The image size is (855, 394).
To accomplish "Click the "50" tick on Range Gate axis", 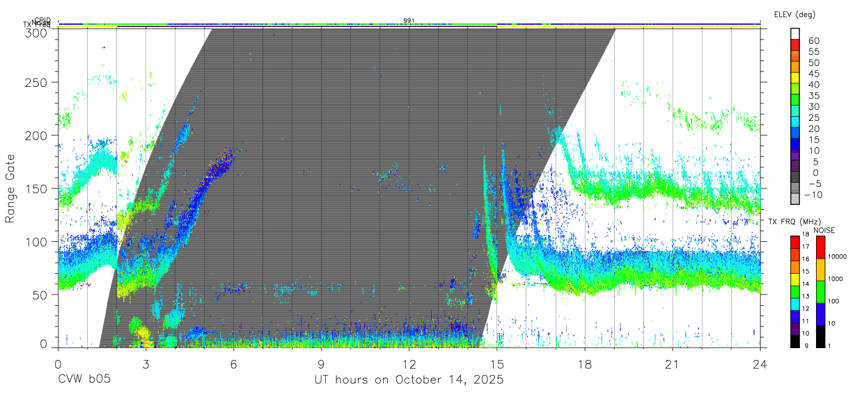I will coord(40,295).
